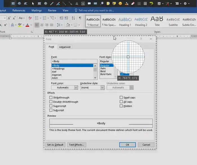Click the Clear All Formatting icon
Viewport: 197px width, 165px height.
click(30, 18)
